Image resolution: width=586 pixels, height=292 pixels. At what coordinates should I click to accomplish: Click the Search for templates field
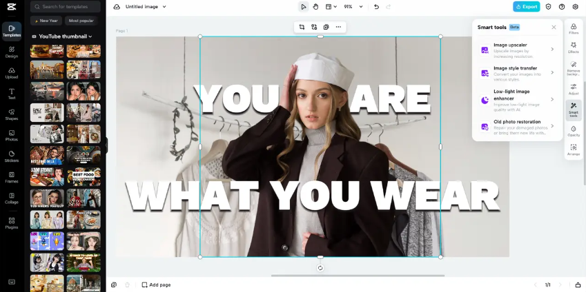66,7
